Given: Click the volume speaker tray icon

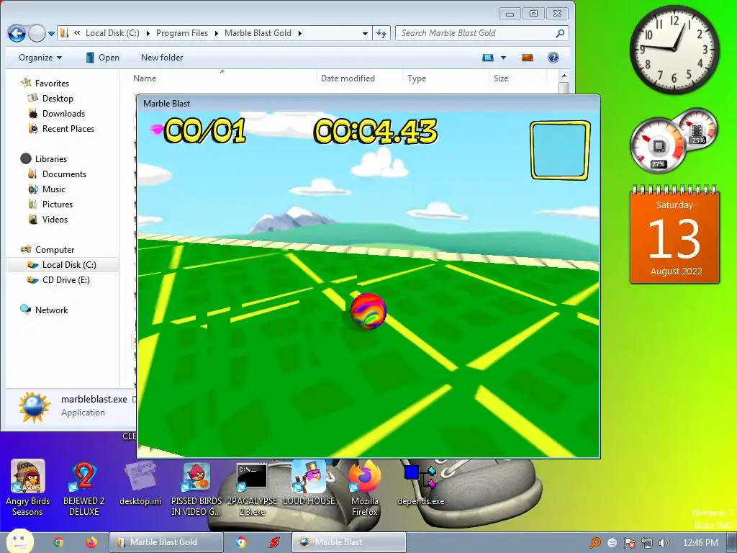Looking at the screenshot, I should pos(664,543).
